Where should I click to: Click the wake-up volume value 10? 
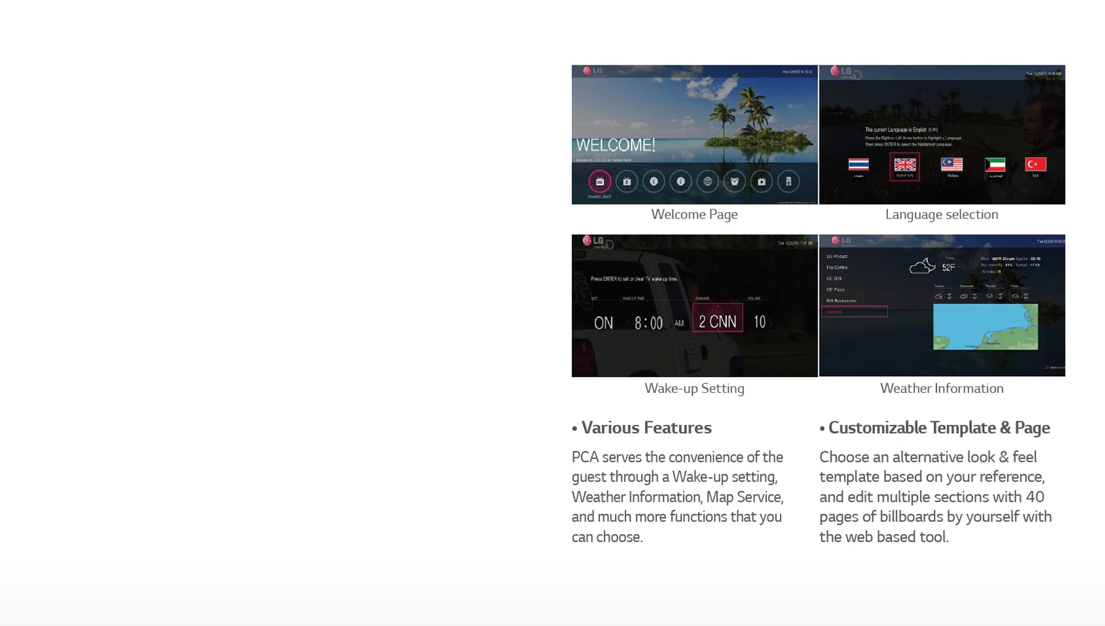tap(759, 322)
